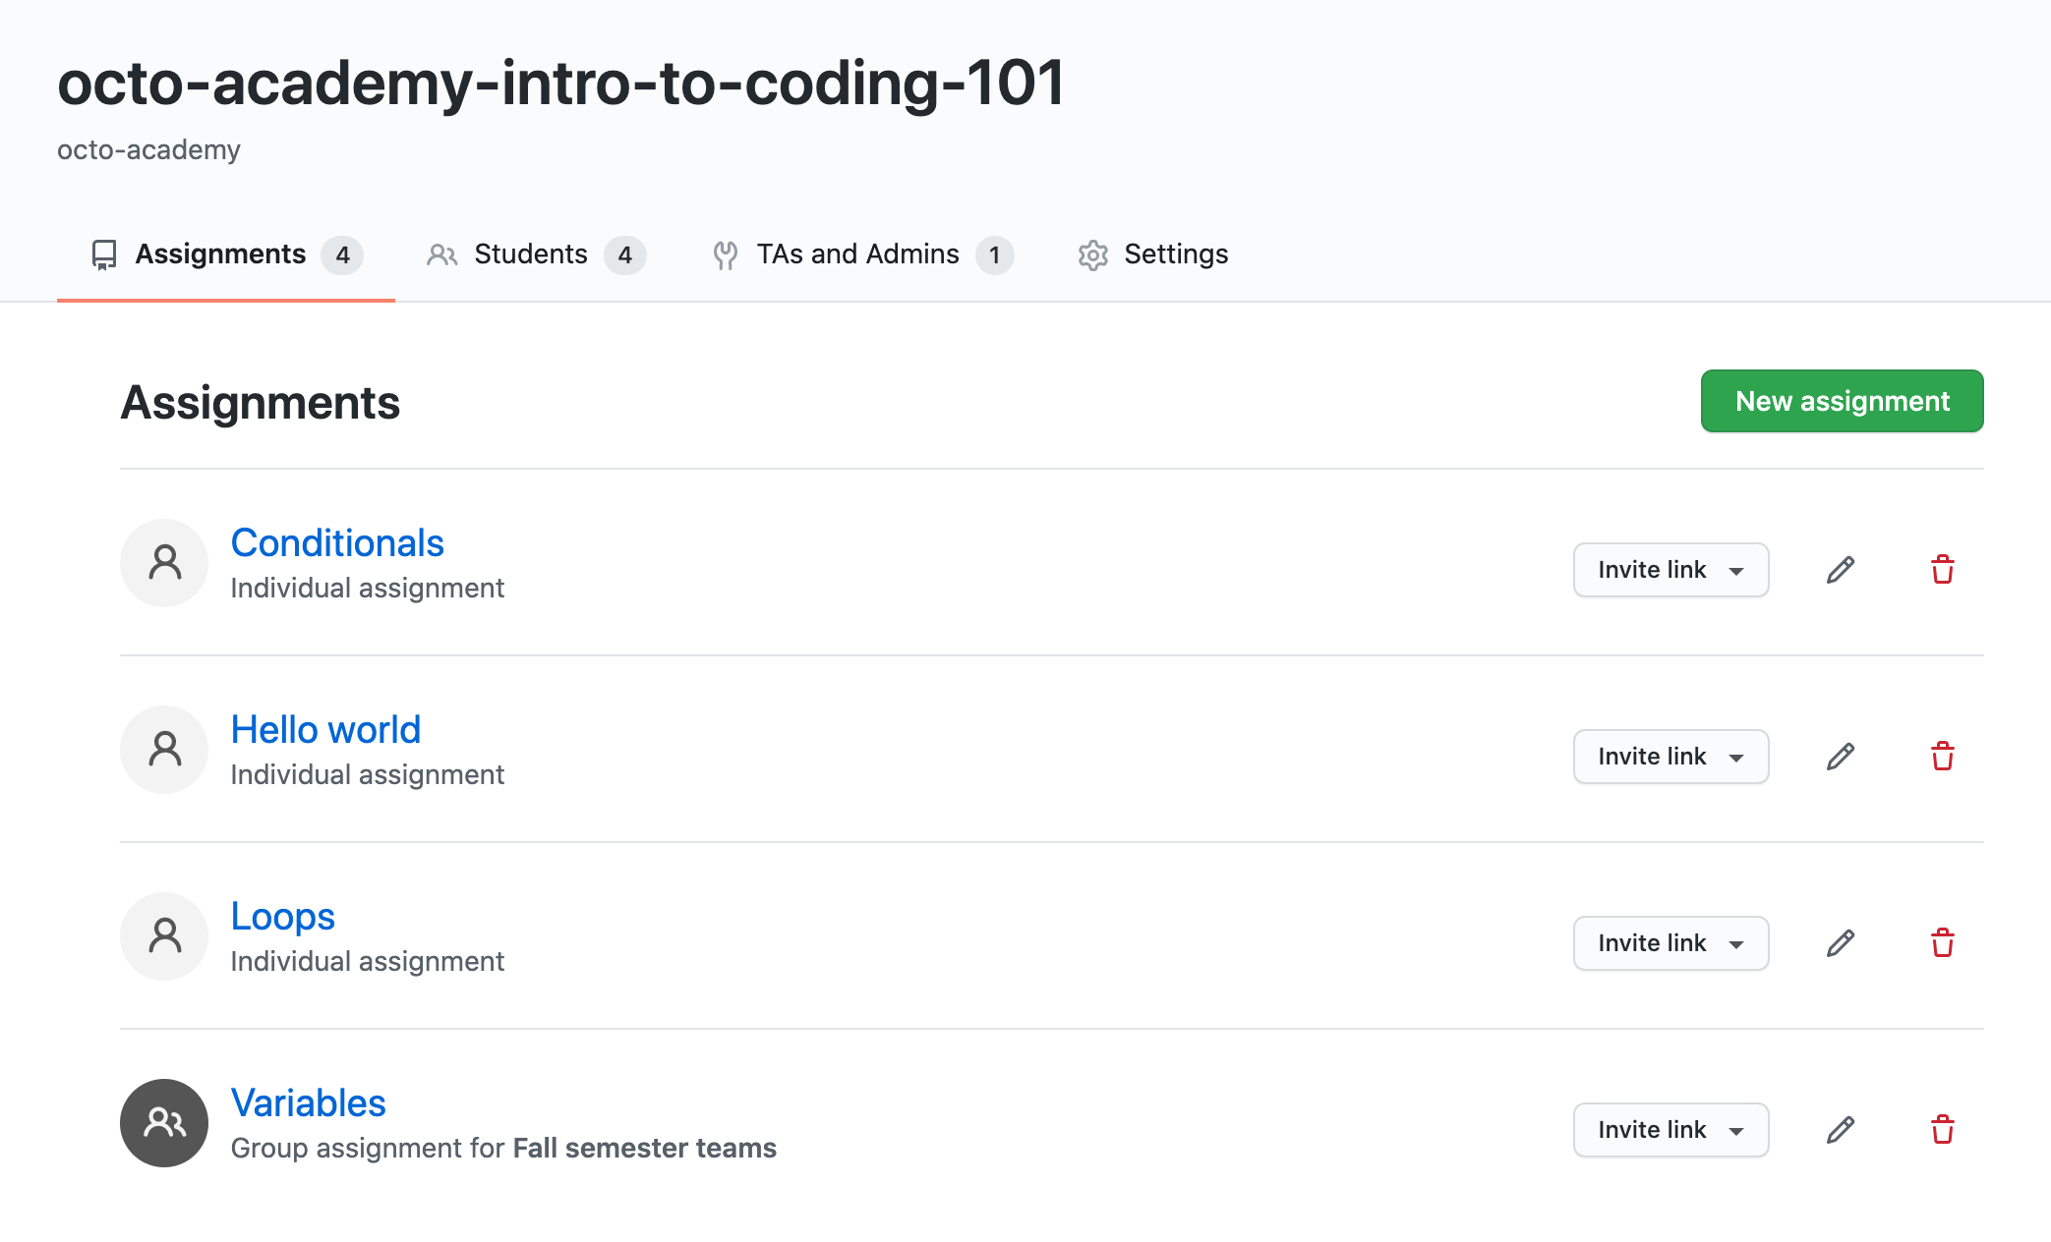Switch to the Students tab
Screen dimensions: 2051x1242
point(536,254)
